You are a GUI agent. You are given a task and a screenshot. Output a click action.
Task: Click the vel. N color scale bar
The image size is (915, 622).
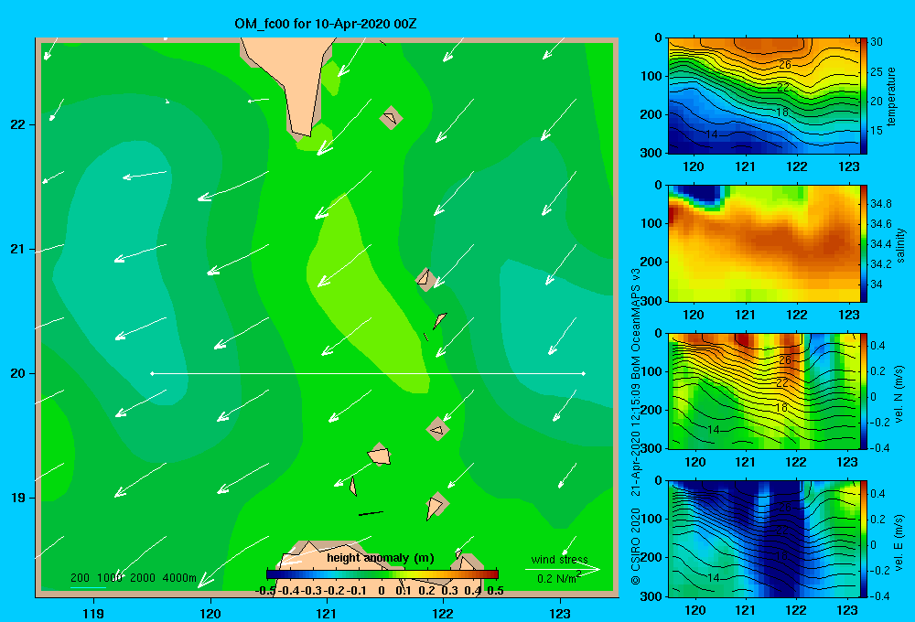coord(864,391)
